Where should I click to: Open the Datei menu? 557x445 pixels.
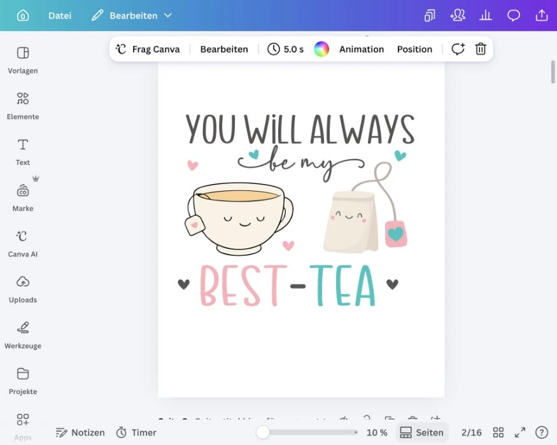pos(60,16)
